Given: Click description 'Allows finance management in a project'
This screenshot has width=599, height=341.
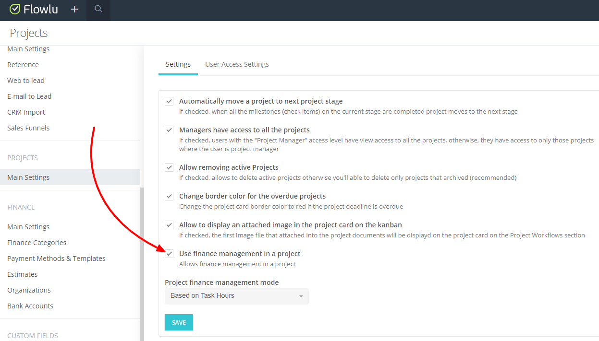Looking at the screenshot, I should point(237,264).
